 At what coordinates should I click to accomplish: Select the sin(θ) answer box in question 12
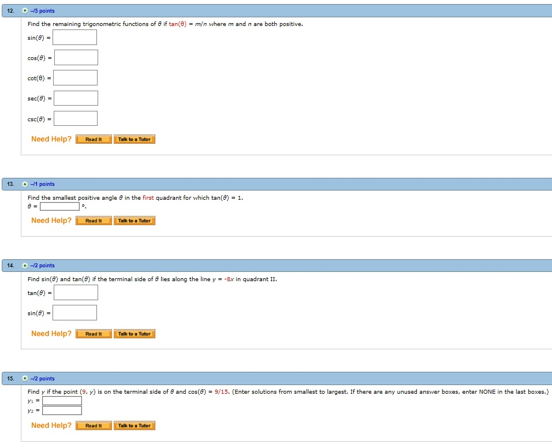click(x=76, y=37)
